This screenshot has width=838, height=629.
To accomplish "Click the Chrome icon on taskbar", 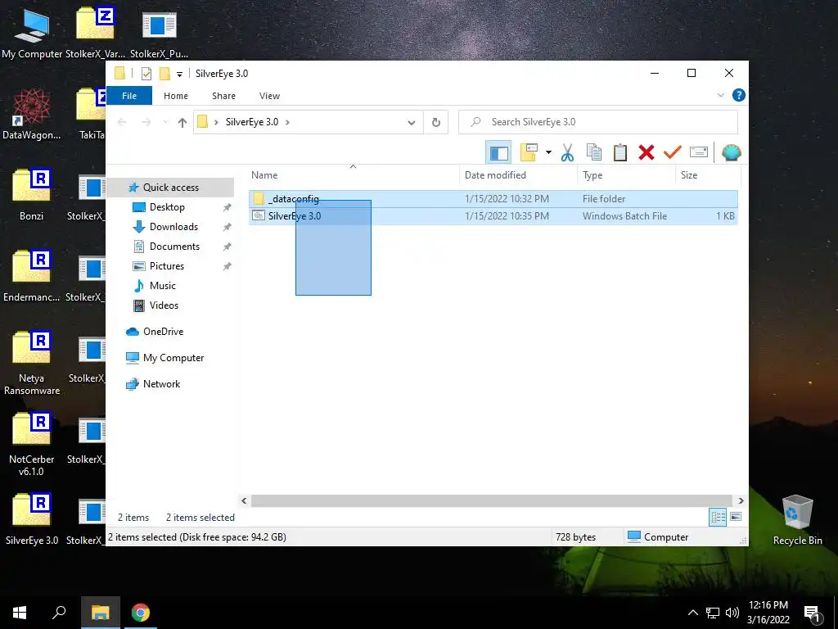I will [141, 613].
